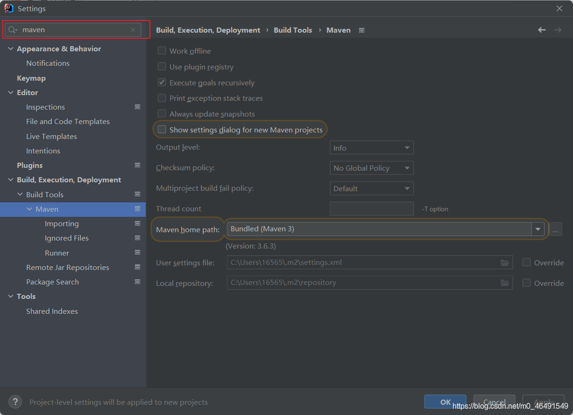
Task: Clear the maven search text with the X icon
Action: (x=133, y=30)
